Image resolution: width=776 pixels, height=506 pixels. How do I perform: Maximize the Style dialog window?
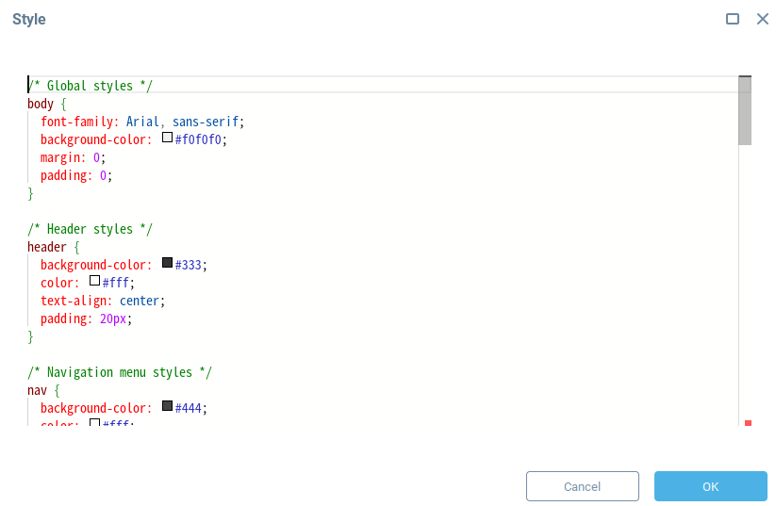(733, 19)
